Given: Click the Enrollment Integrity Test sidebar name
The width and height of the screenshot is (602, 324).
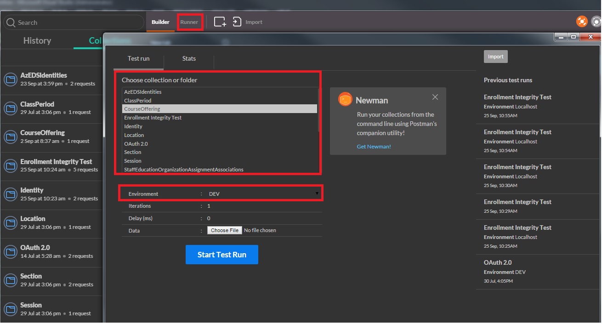Looking at the screenshot, I should 56,162.
